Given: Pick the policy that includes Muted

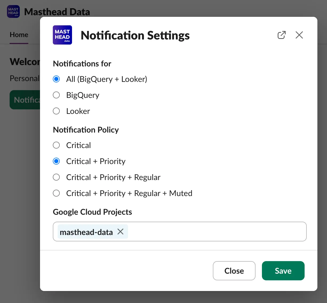Looking at the screenshot, I should click(56, 193).
